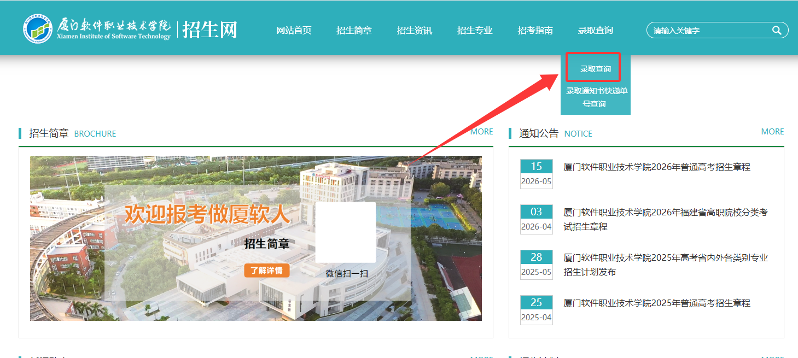Image resolution: width=798 pixels, height=358 pixels.
Task: Choose 录取查询 in the dropdown submenu
Action: (x=596, y=69)
